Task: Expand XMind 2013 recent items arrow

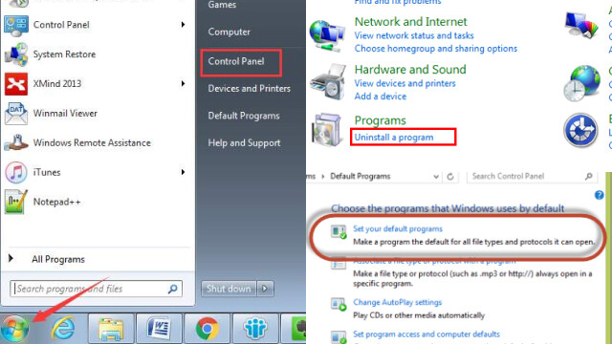Action: [x=183, y=83]
